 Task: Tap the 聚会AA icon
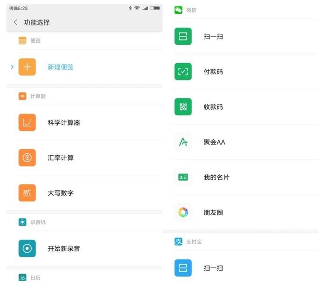183,142
